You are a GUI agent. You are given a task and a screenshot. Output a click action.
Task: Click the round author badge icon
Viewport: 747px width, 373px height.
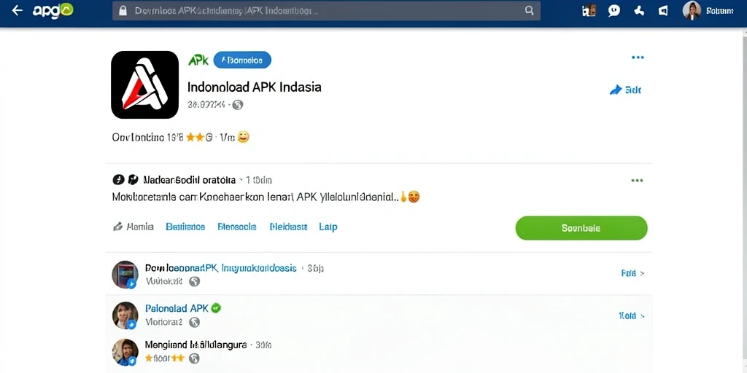click(x=118, y=180)
